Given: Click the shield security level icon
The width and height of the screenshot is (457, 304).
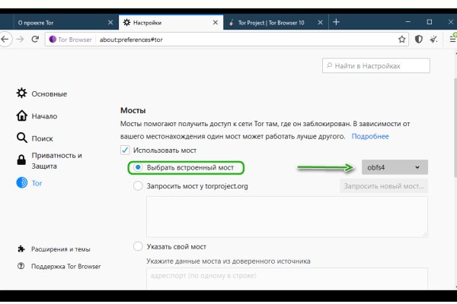Looking at the screenshot, I should [x=418, y=39].
